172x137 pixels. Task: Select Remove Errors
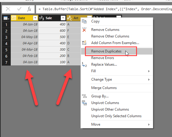(x=117, y=58)
